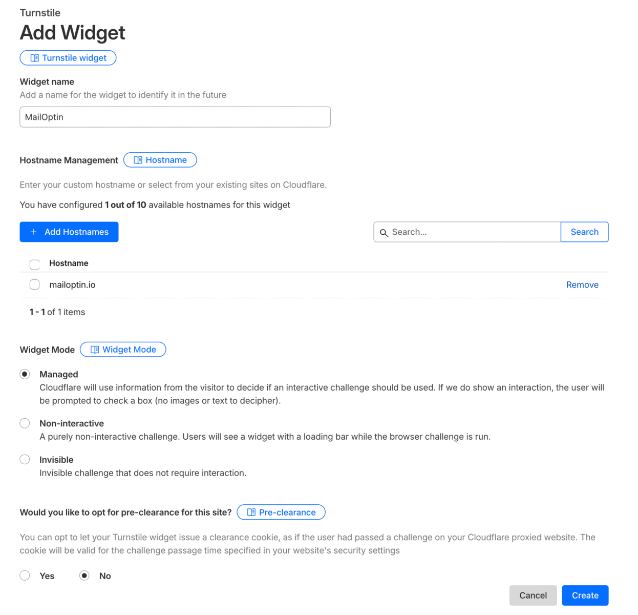Image resolution: width=638 pixels, height=615 pixels.
Task: Click the book icon in Turnstile widget badge
Action: click(x=34, y=58)
